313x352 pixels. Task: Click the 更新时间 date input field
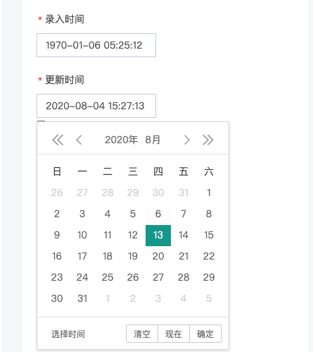[x=96, y=106]
